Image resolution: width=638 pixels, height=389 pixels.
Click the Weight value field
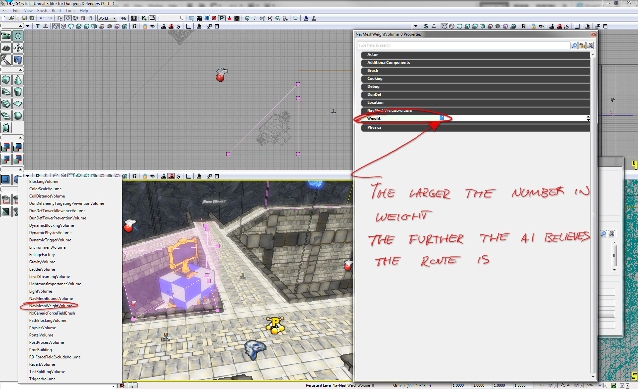pos(512,118)
